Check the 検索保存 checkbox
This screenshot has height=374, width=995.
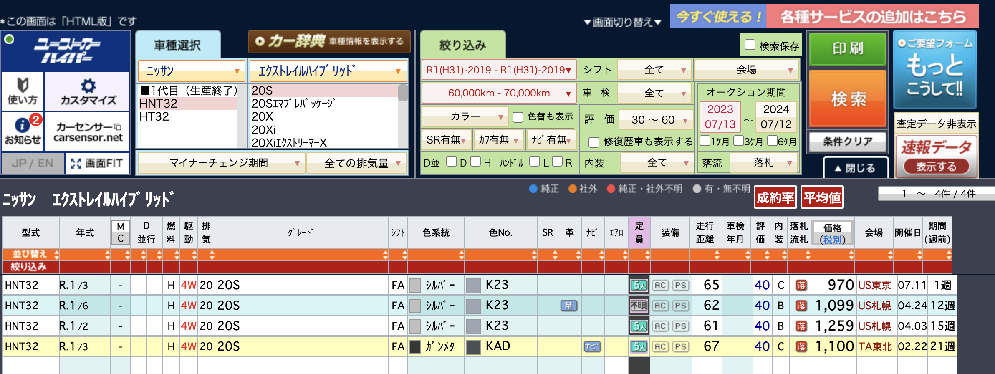click(750, 45)
